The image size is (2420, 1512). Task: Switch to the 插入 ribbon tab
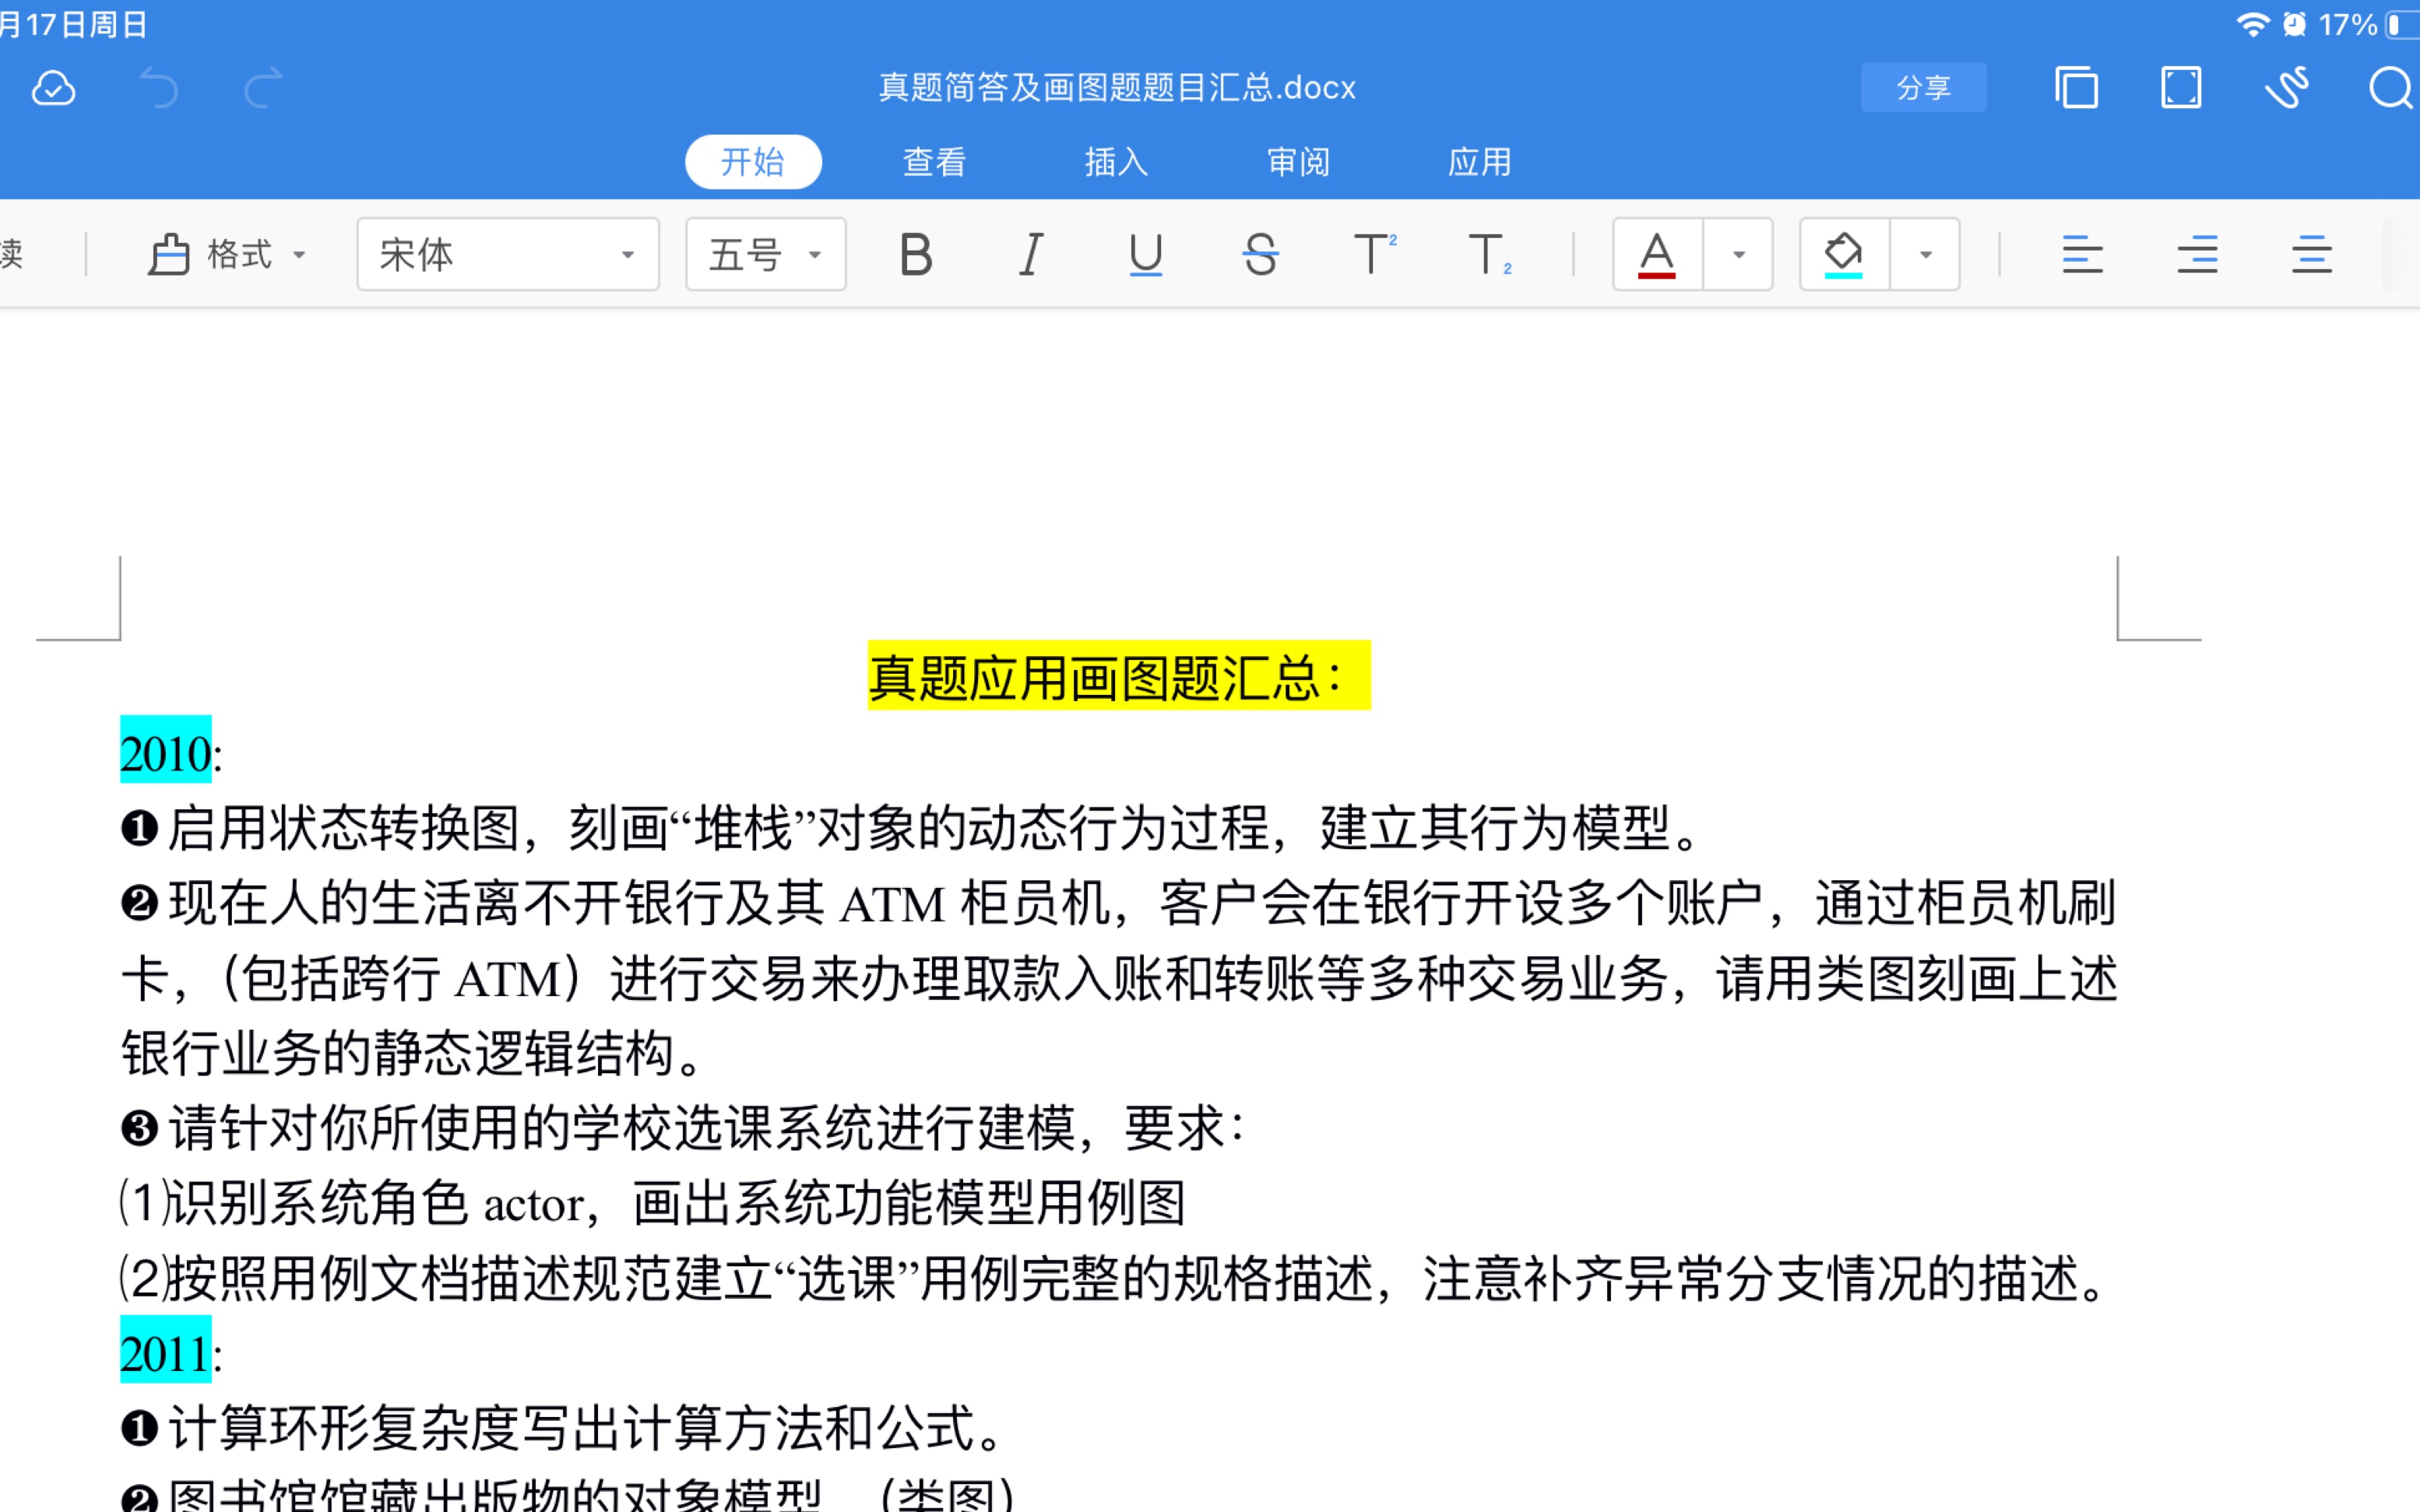1117,160
